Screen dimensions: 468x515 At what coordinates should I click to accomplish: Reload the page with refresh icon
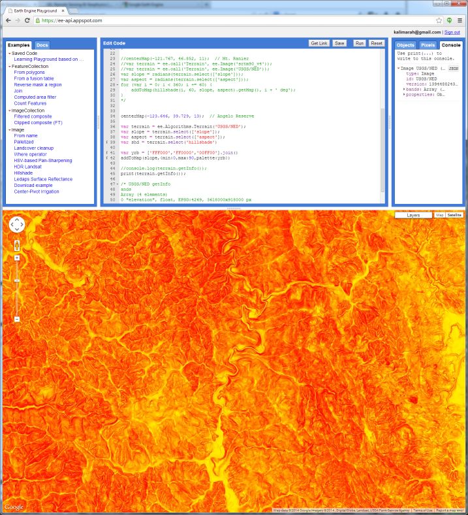[27, 20]
